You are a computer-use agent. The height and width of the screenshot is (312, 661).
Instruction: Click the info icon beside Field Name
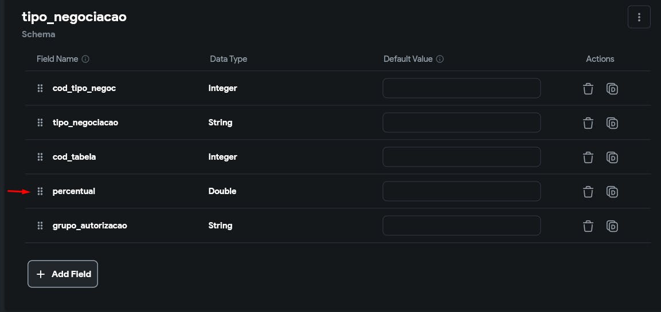(x=85, y=59)
